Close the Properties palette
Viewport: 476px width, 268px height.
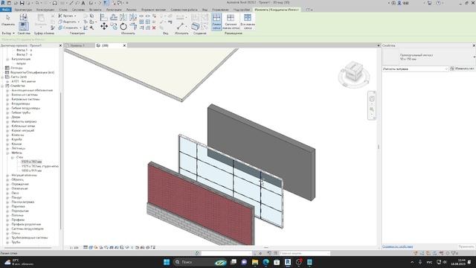474,45
